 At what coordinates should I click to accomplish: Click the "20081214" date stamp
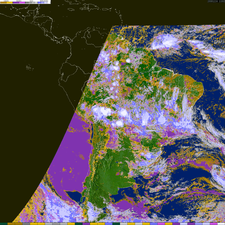(212, 1)
